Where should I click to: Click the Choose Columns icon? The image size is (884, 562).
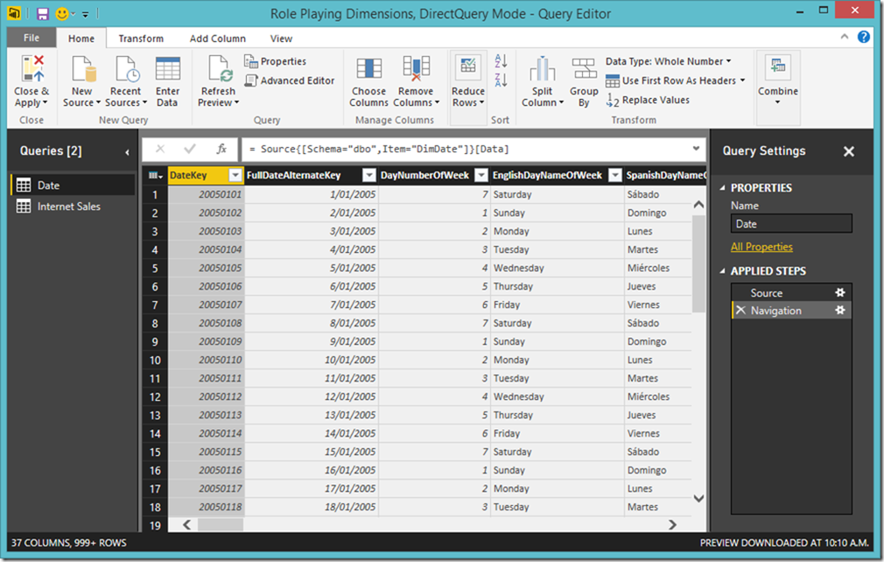(x=368, y=69)
